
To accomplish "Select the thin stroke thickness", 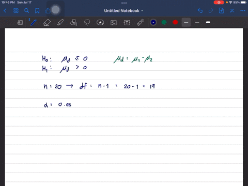I will tap(197, 22).
